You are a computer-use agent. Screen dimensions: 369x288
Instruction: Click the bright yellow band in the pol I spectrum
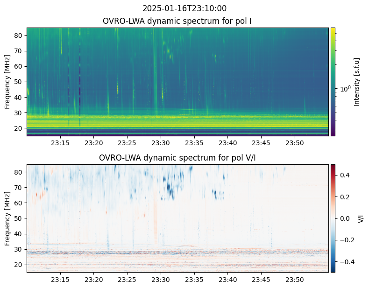pyautogui.click(x=177, y=122)
